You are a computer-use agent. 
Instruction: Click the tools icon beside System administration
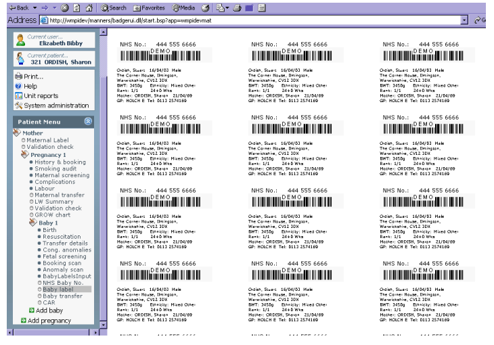(x=18, y=106)
